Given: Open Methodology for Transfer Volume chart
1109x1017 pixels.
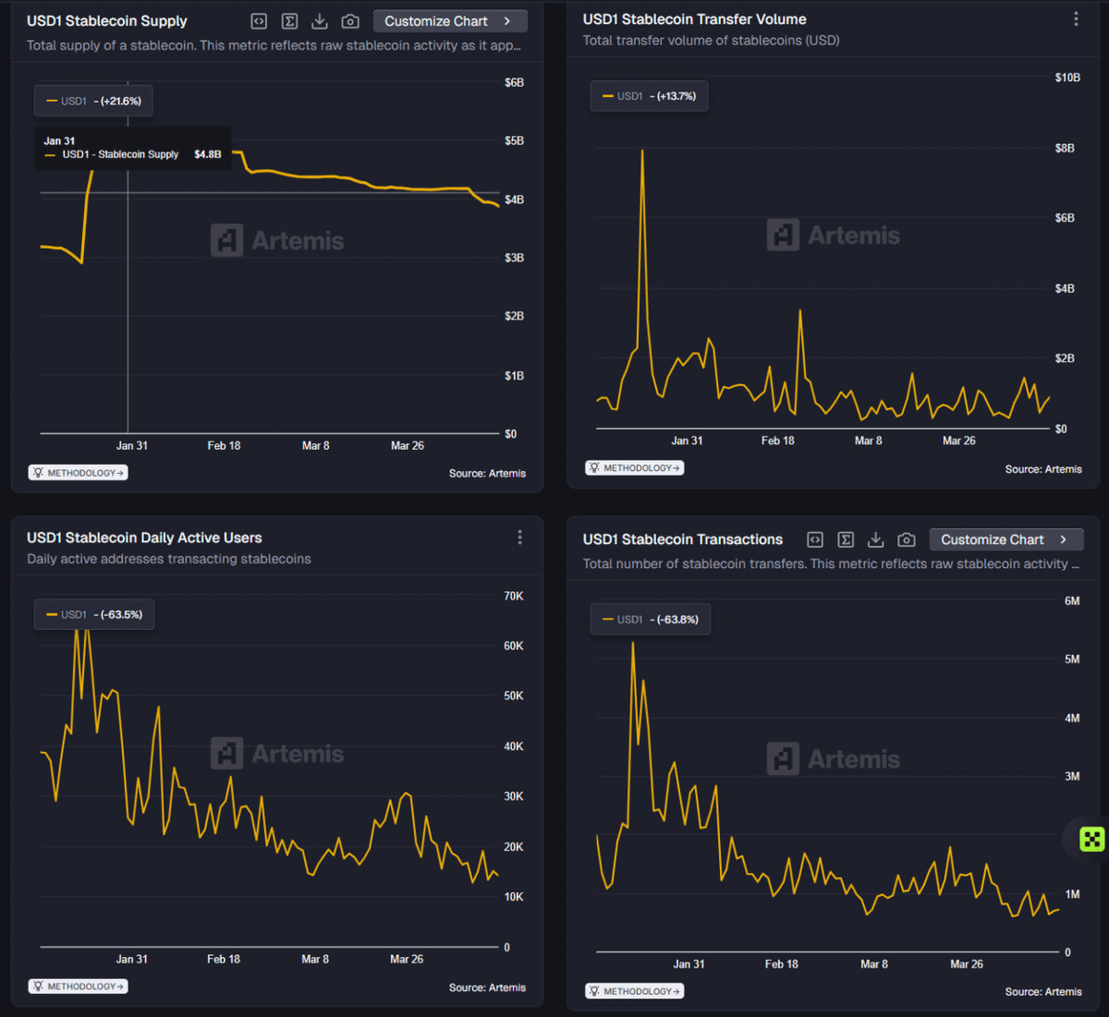Looking at the screenshot, I should (634, 468).
